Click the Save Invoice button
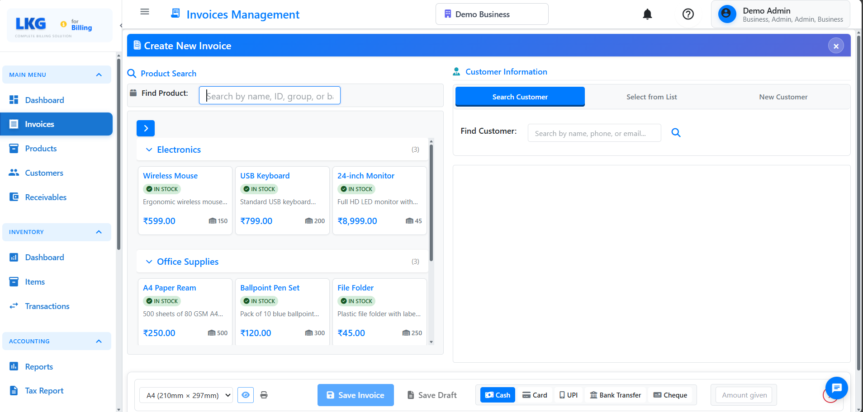 355,394
